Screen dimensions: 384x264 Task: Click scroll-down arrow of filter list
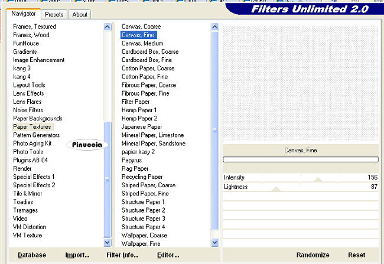[x=215, y=243]
